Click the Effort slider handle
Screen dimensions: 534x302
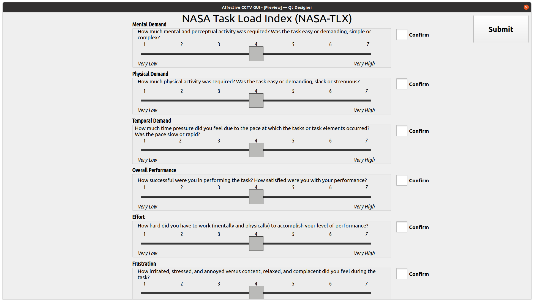click(x=256, y=243)
